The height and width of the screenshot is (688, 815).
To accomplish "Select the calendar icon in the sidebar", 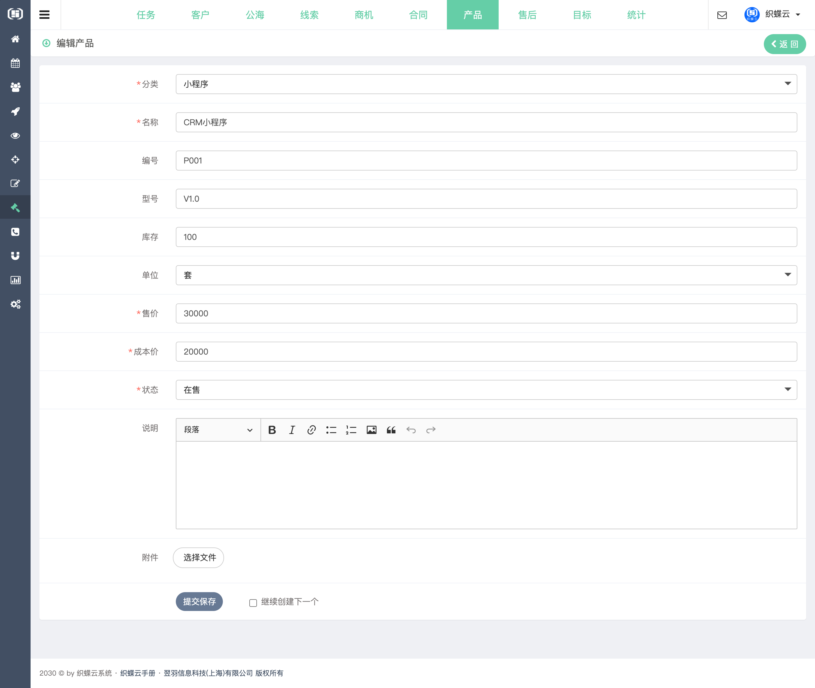I will (x=15, y=63).
